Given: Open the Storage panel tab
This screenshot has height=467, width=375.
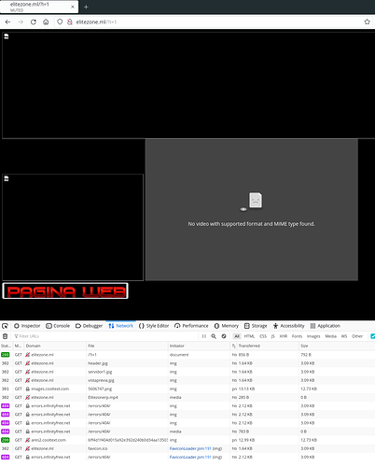Looking at the screenshot, I should [x=256, y=326].
